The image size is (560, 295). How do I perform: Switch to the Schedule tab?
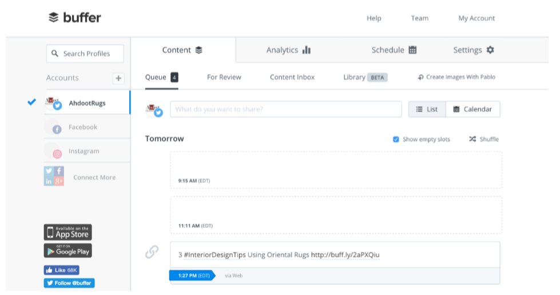394,50
